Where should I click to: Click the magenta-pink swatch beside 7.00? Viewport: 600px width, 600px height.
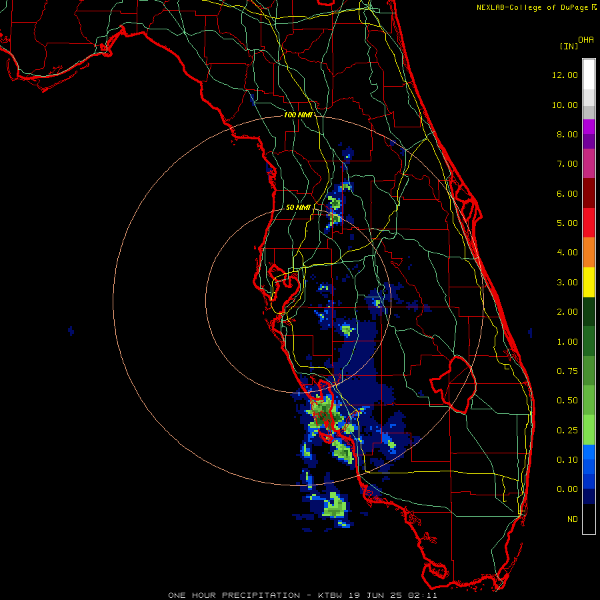pyautogui.click(x=589, y=164)
